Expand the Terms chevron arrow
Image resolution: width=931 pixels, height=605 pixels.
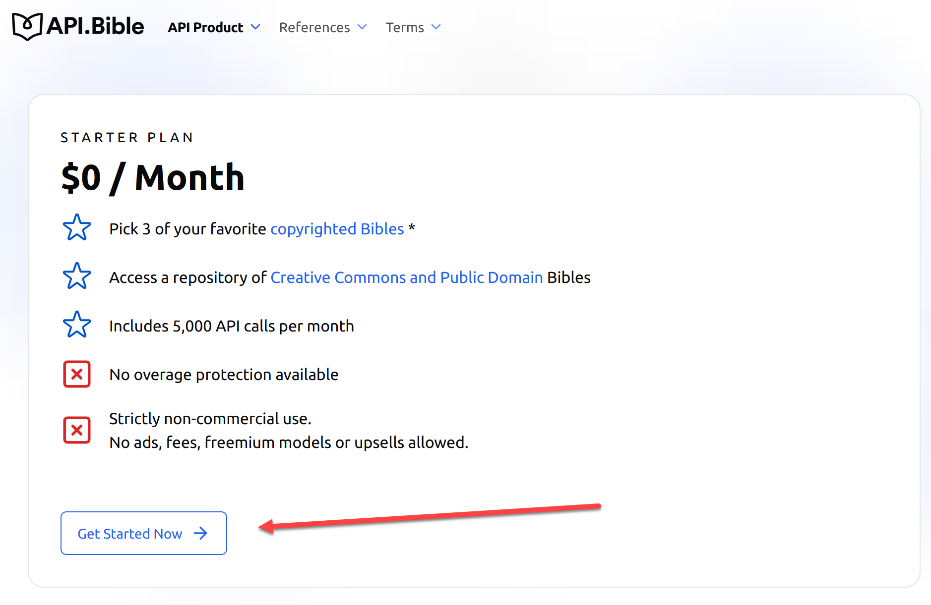(x=436, y=27)
